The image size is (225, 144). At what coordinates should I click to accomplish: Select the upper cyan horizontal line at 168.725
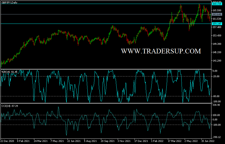(106, 4)
